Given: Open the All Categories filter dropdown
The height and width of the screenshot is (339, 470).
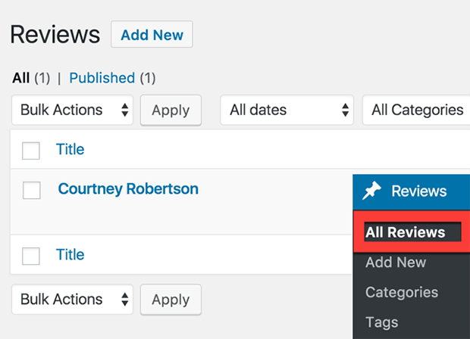Looking at the screenshot, I should (416, 110).
